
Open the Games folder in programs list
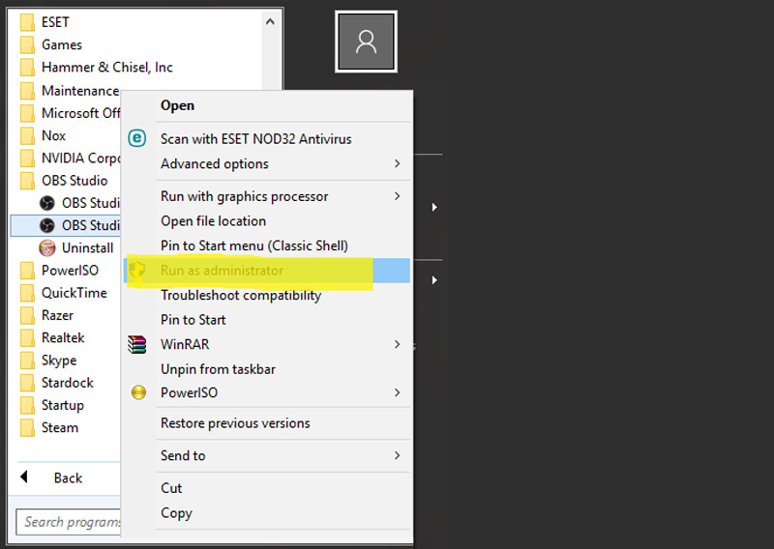coord(61,44)
